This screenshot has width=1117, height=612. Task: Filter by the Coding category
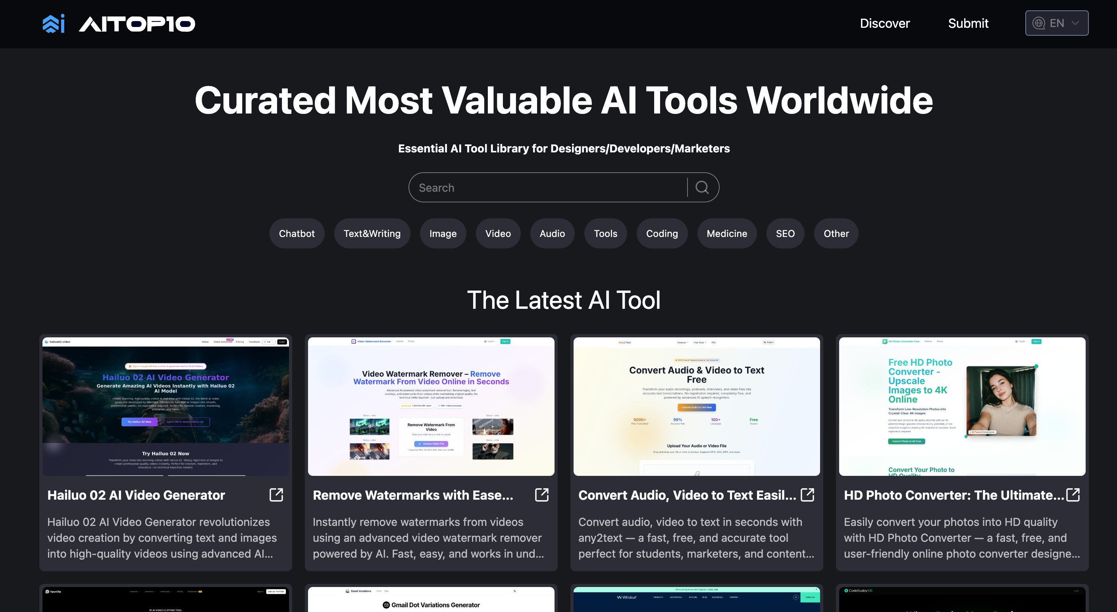click(662, 234)
